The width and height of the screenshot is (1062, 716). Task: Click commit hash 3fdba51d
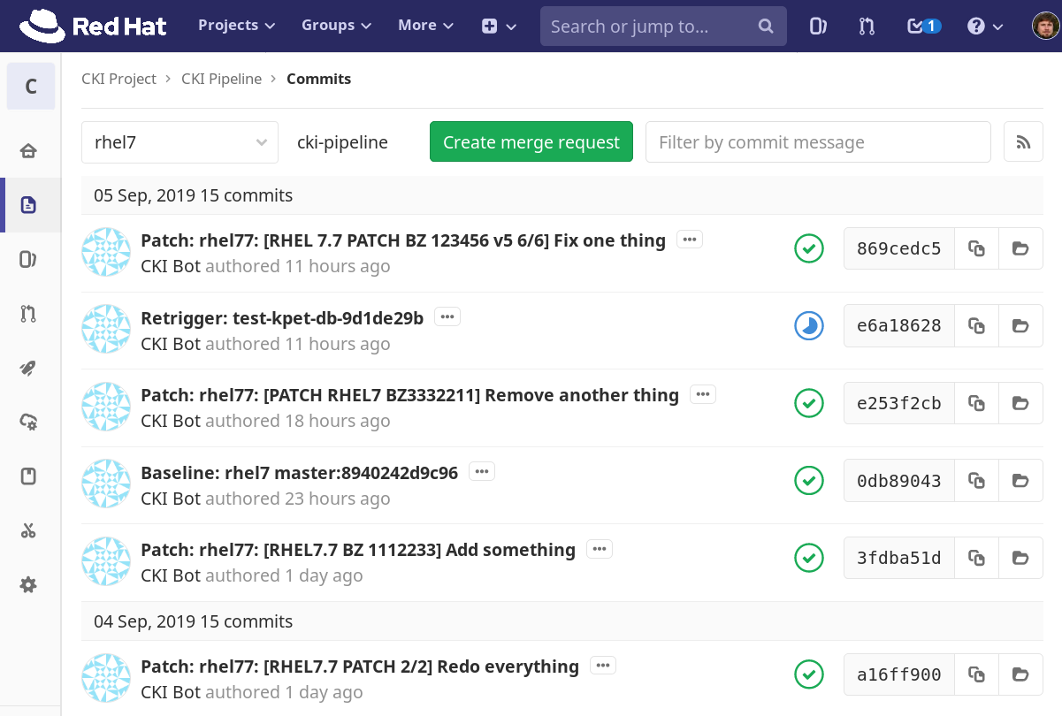(x=898, y=558)
